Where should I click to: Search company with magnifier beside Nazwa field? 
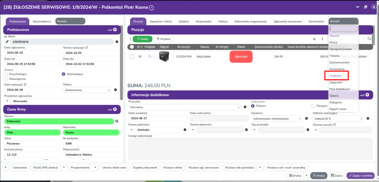pos(117,121)
